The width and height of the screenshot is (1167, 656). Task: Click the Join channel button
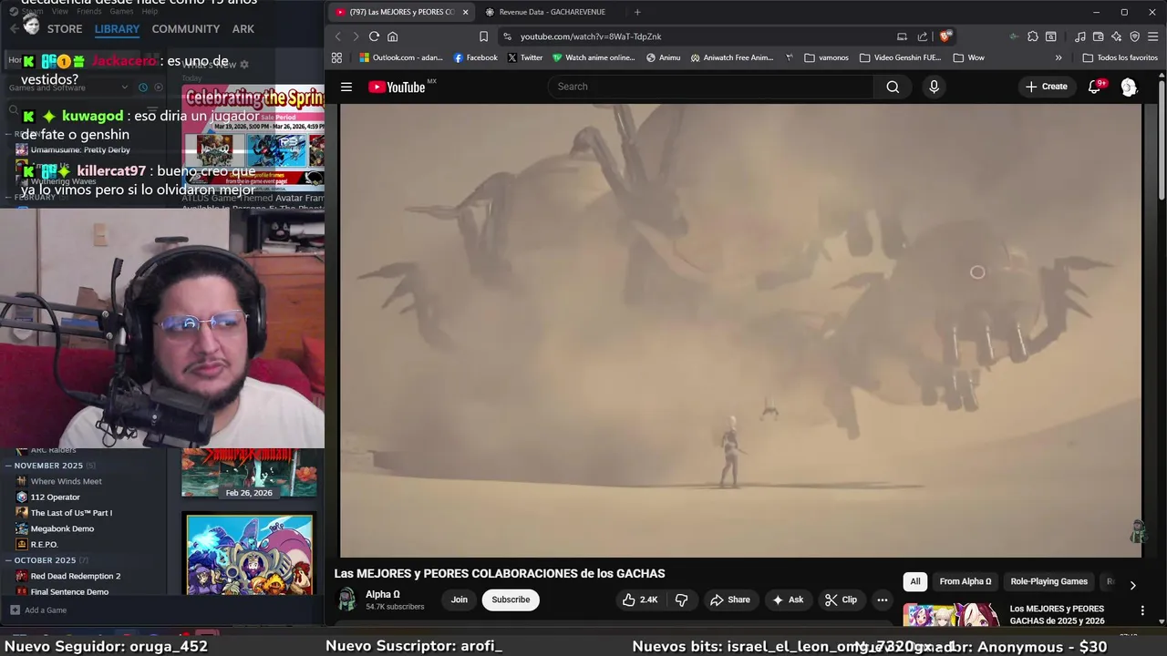pyautogui.click(x=460, y=600)
